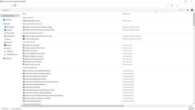Click the horizontal scrollbar thumb
Image resolution: width=195 pixels, height=110 pixels.
point(73,106)
